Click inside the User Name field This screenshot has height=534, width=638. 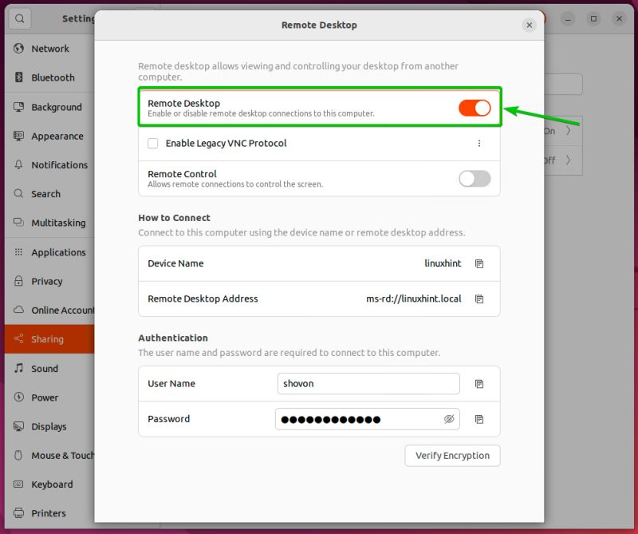(368, 383)
